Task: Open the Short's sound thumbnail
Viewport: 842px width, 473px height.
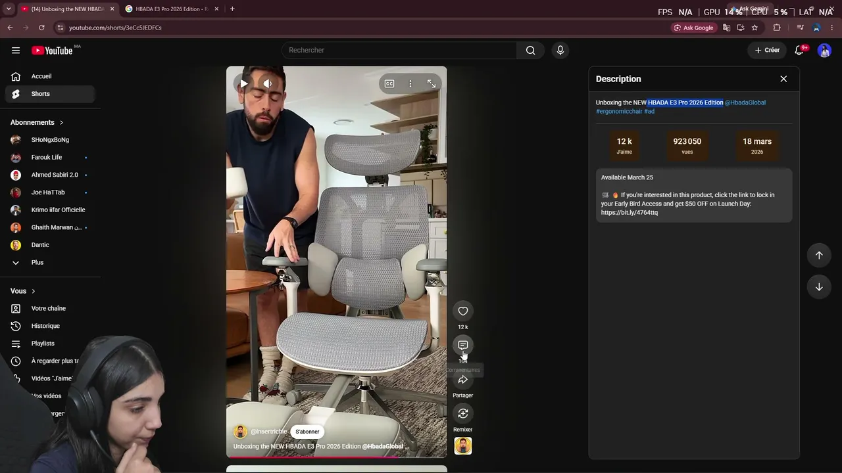Action: 463,446
